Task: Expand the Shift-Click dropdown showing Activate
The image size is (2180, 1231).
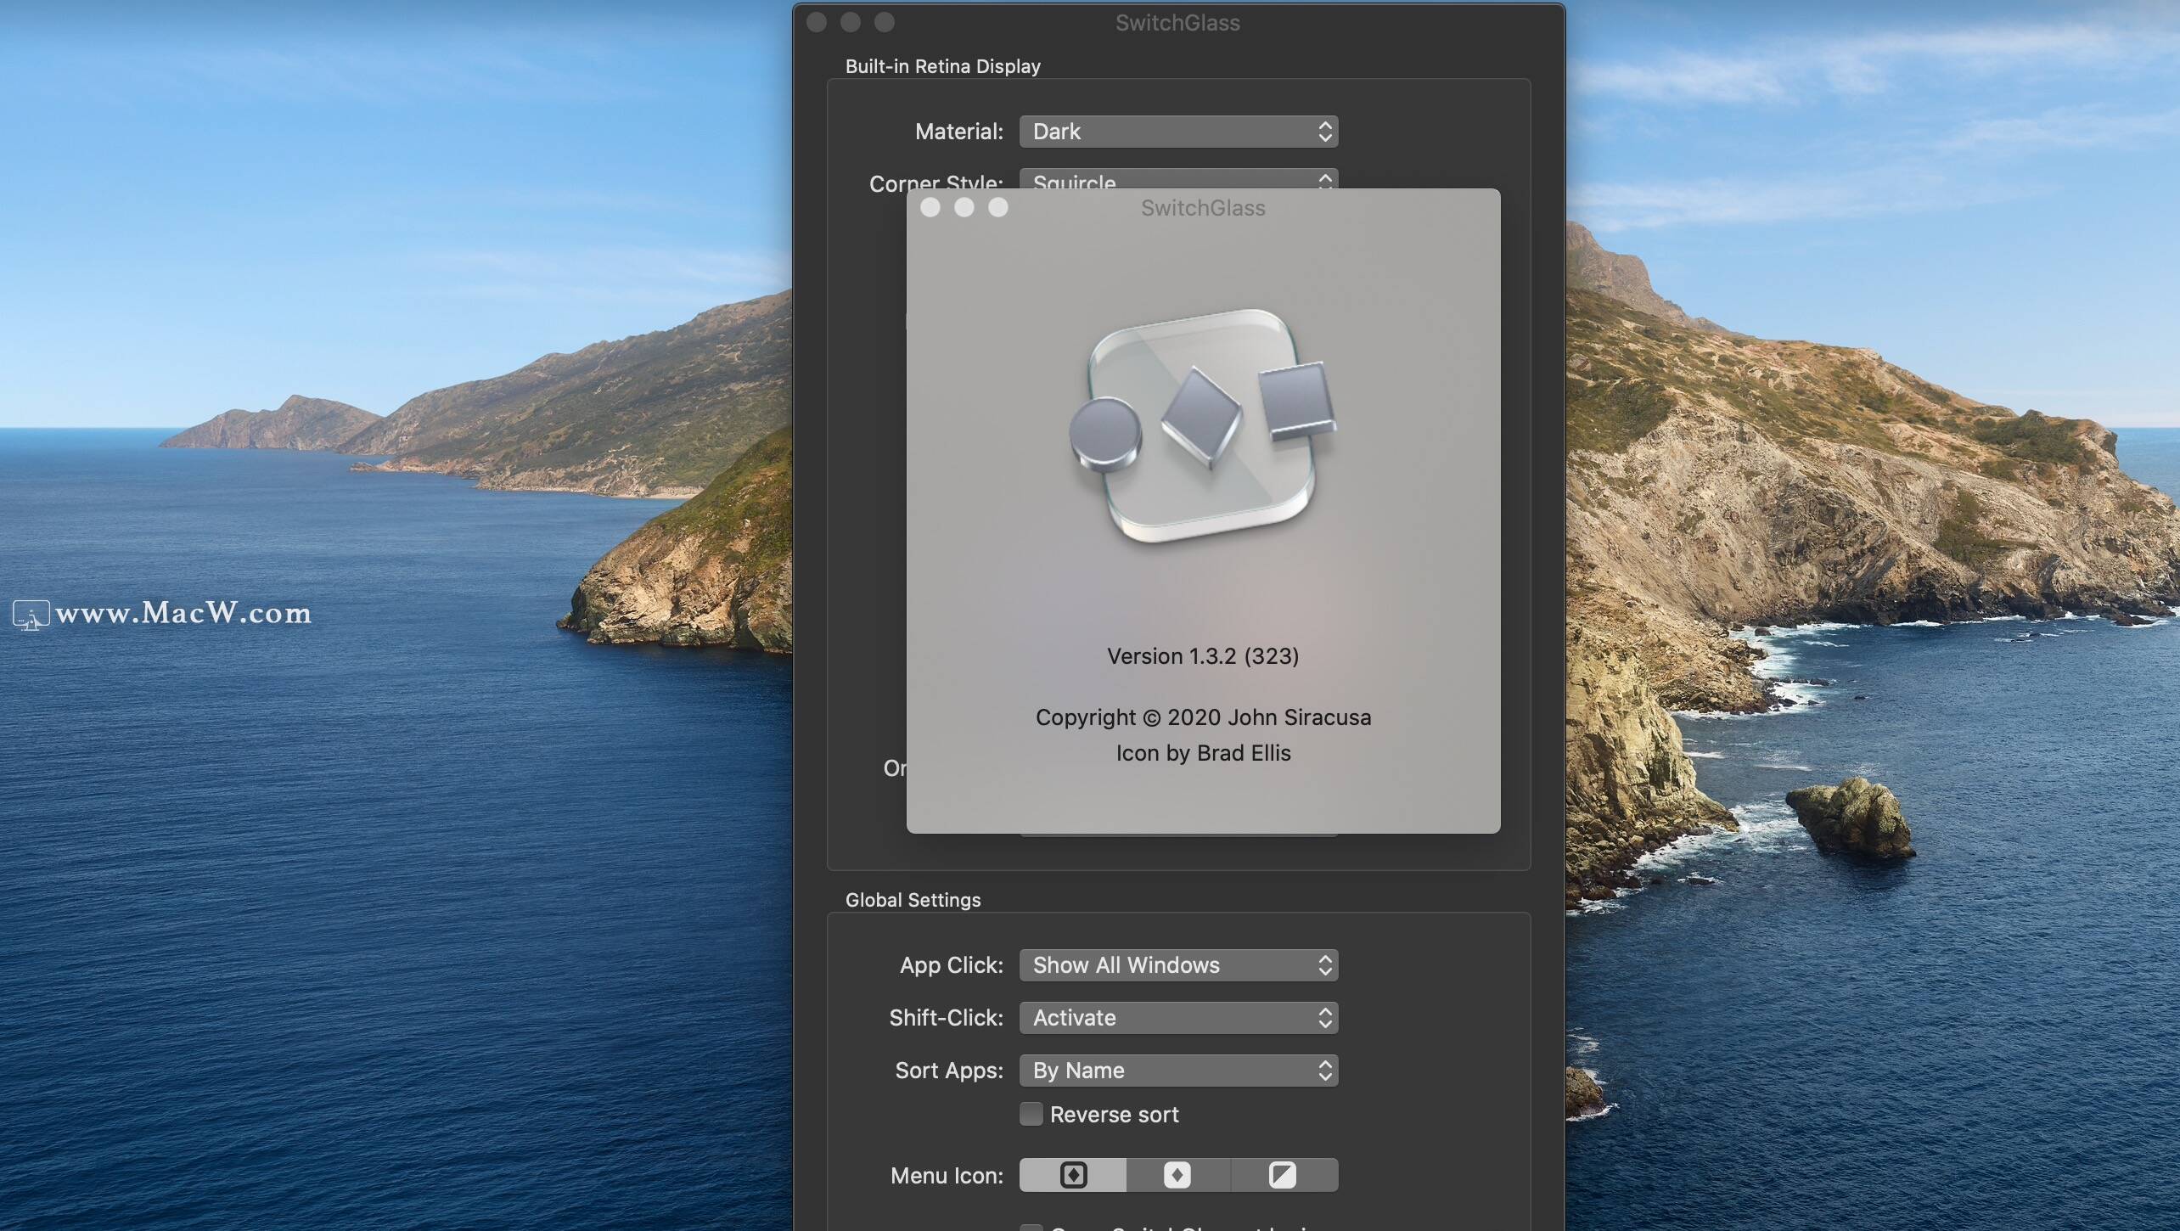Action: coord(1178,1018)
